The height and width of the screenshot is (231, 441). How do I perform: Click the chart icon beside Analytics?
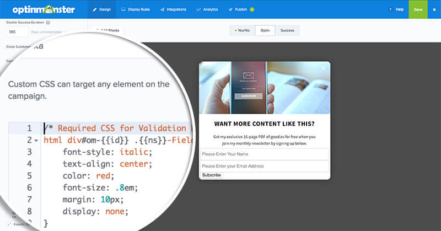click(x=198, y=9)
